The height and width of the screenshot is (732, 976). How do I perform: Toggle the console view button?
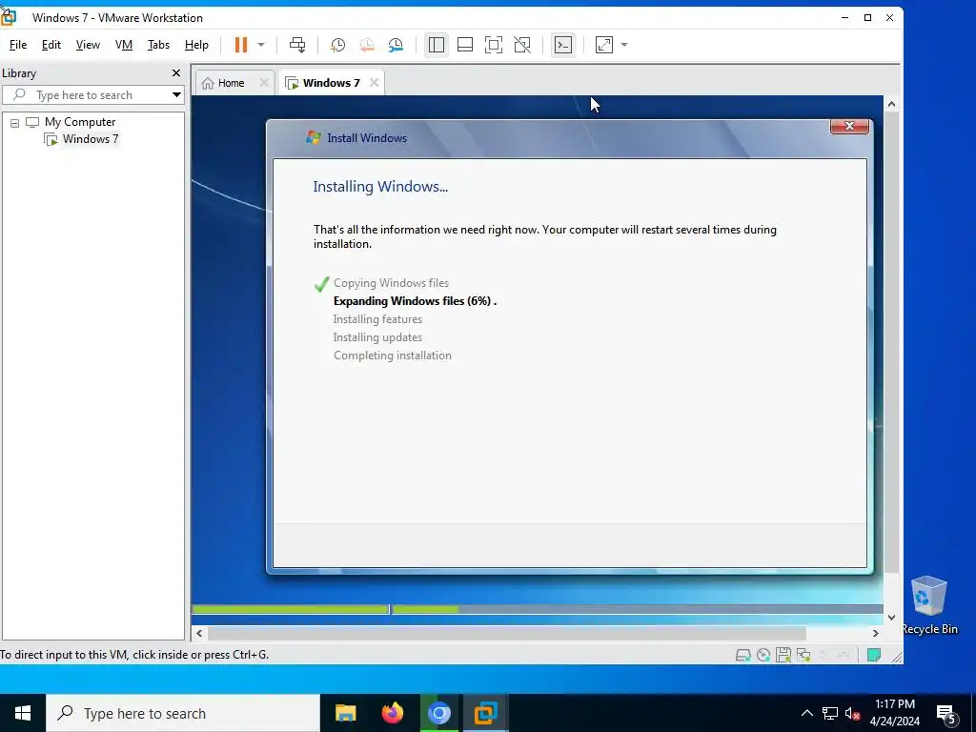click(563, 45)
